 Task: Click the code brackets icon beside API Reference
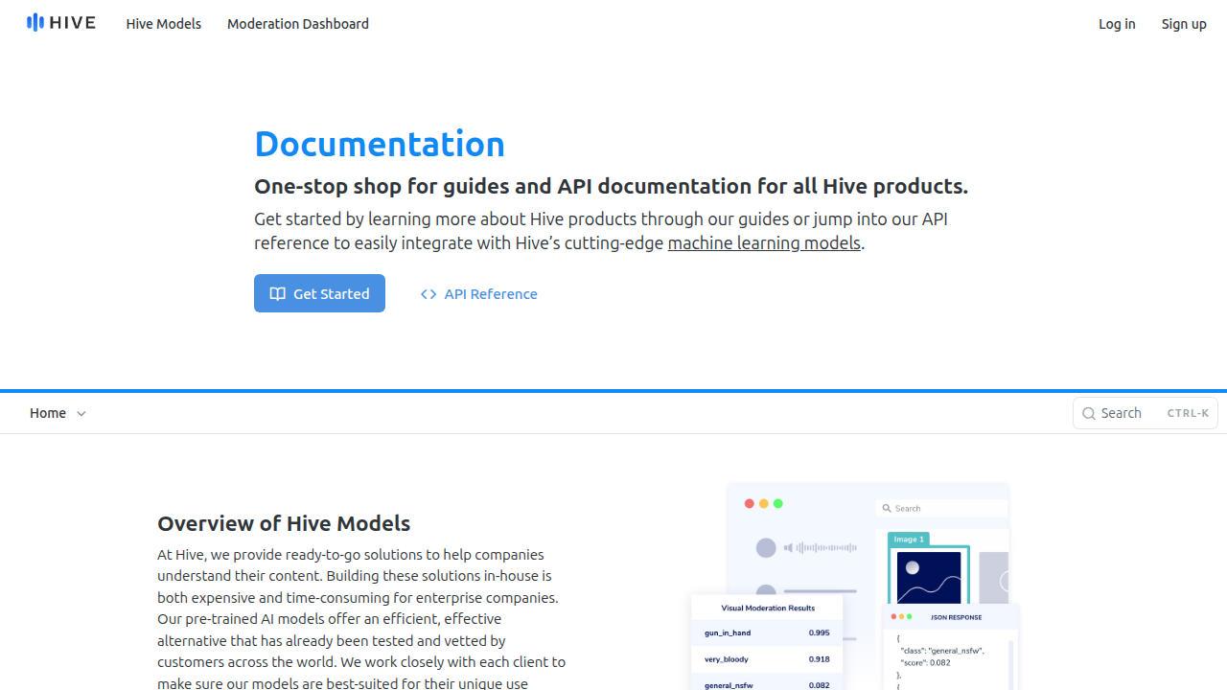pyautogui.click(x=428, y=294)
